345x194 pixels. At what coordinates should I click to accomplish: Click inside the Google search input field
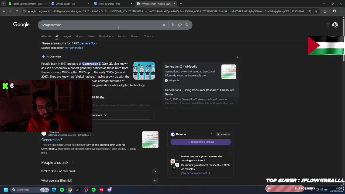click(x=100, y=25)
